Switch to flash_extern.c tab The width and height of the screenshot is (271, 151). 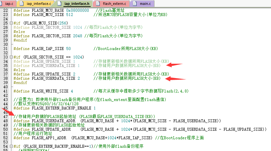(x=112, y=4)
